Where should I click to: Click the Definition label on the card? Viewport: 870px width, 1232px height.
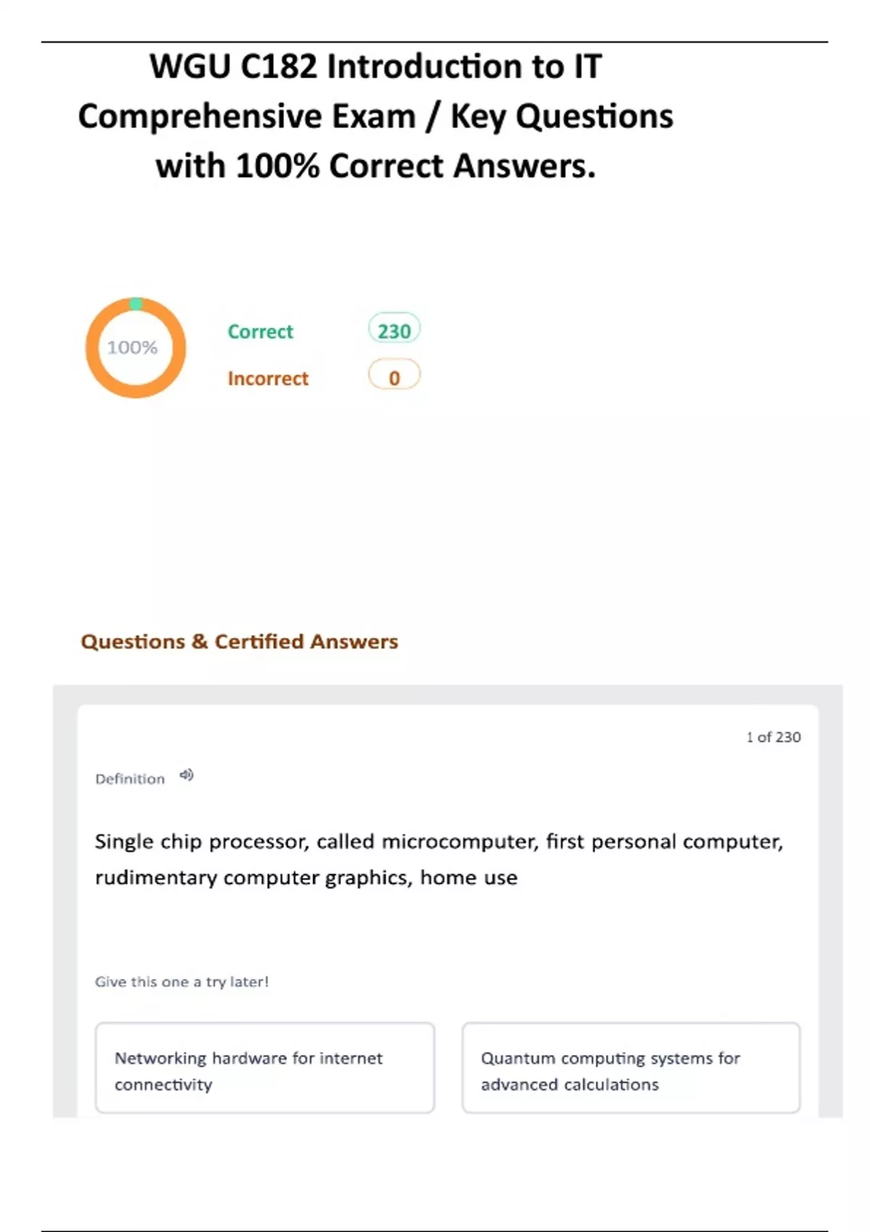[x=130, y=779]
